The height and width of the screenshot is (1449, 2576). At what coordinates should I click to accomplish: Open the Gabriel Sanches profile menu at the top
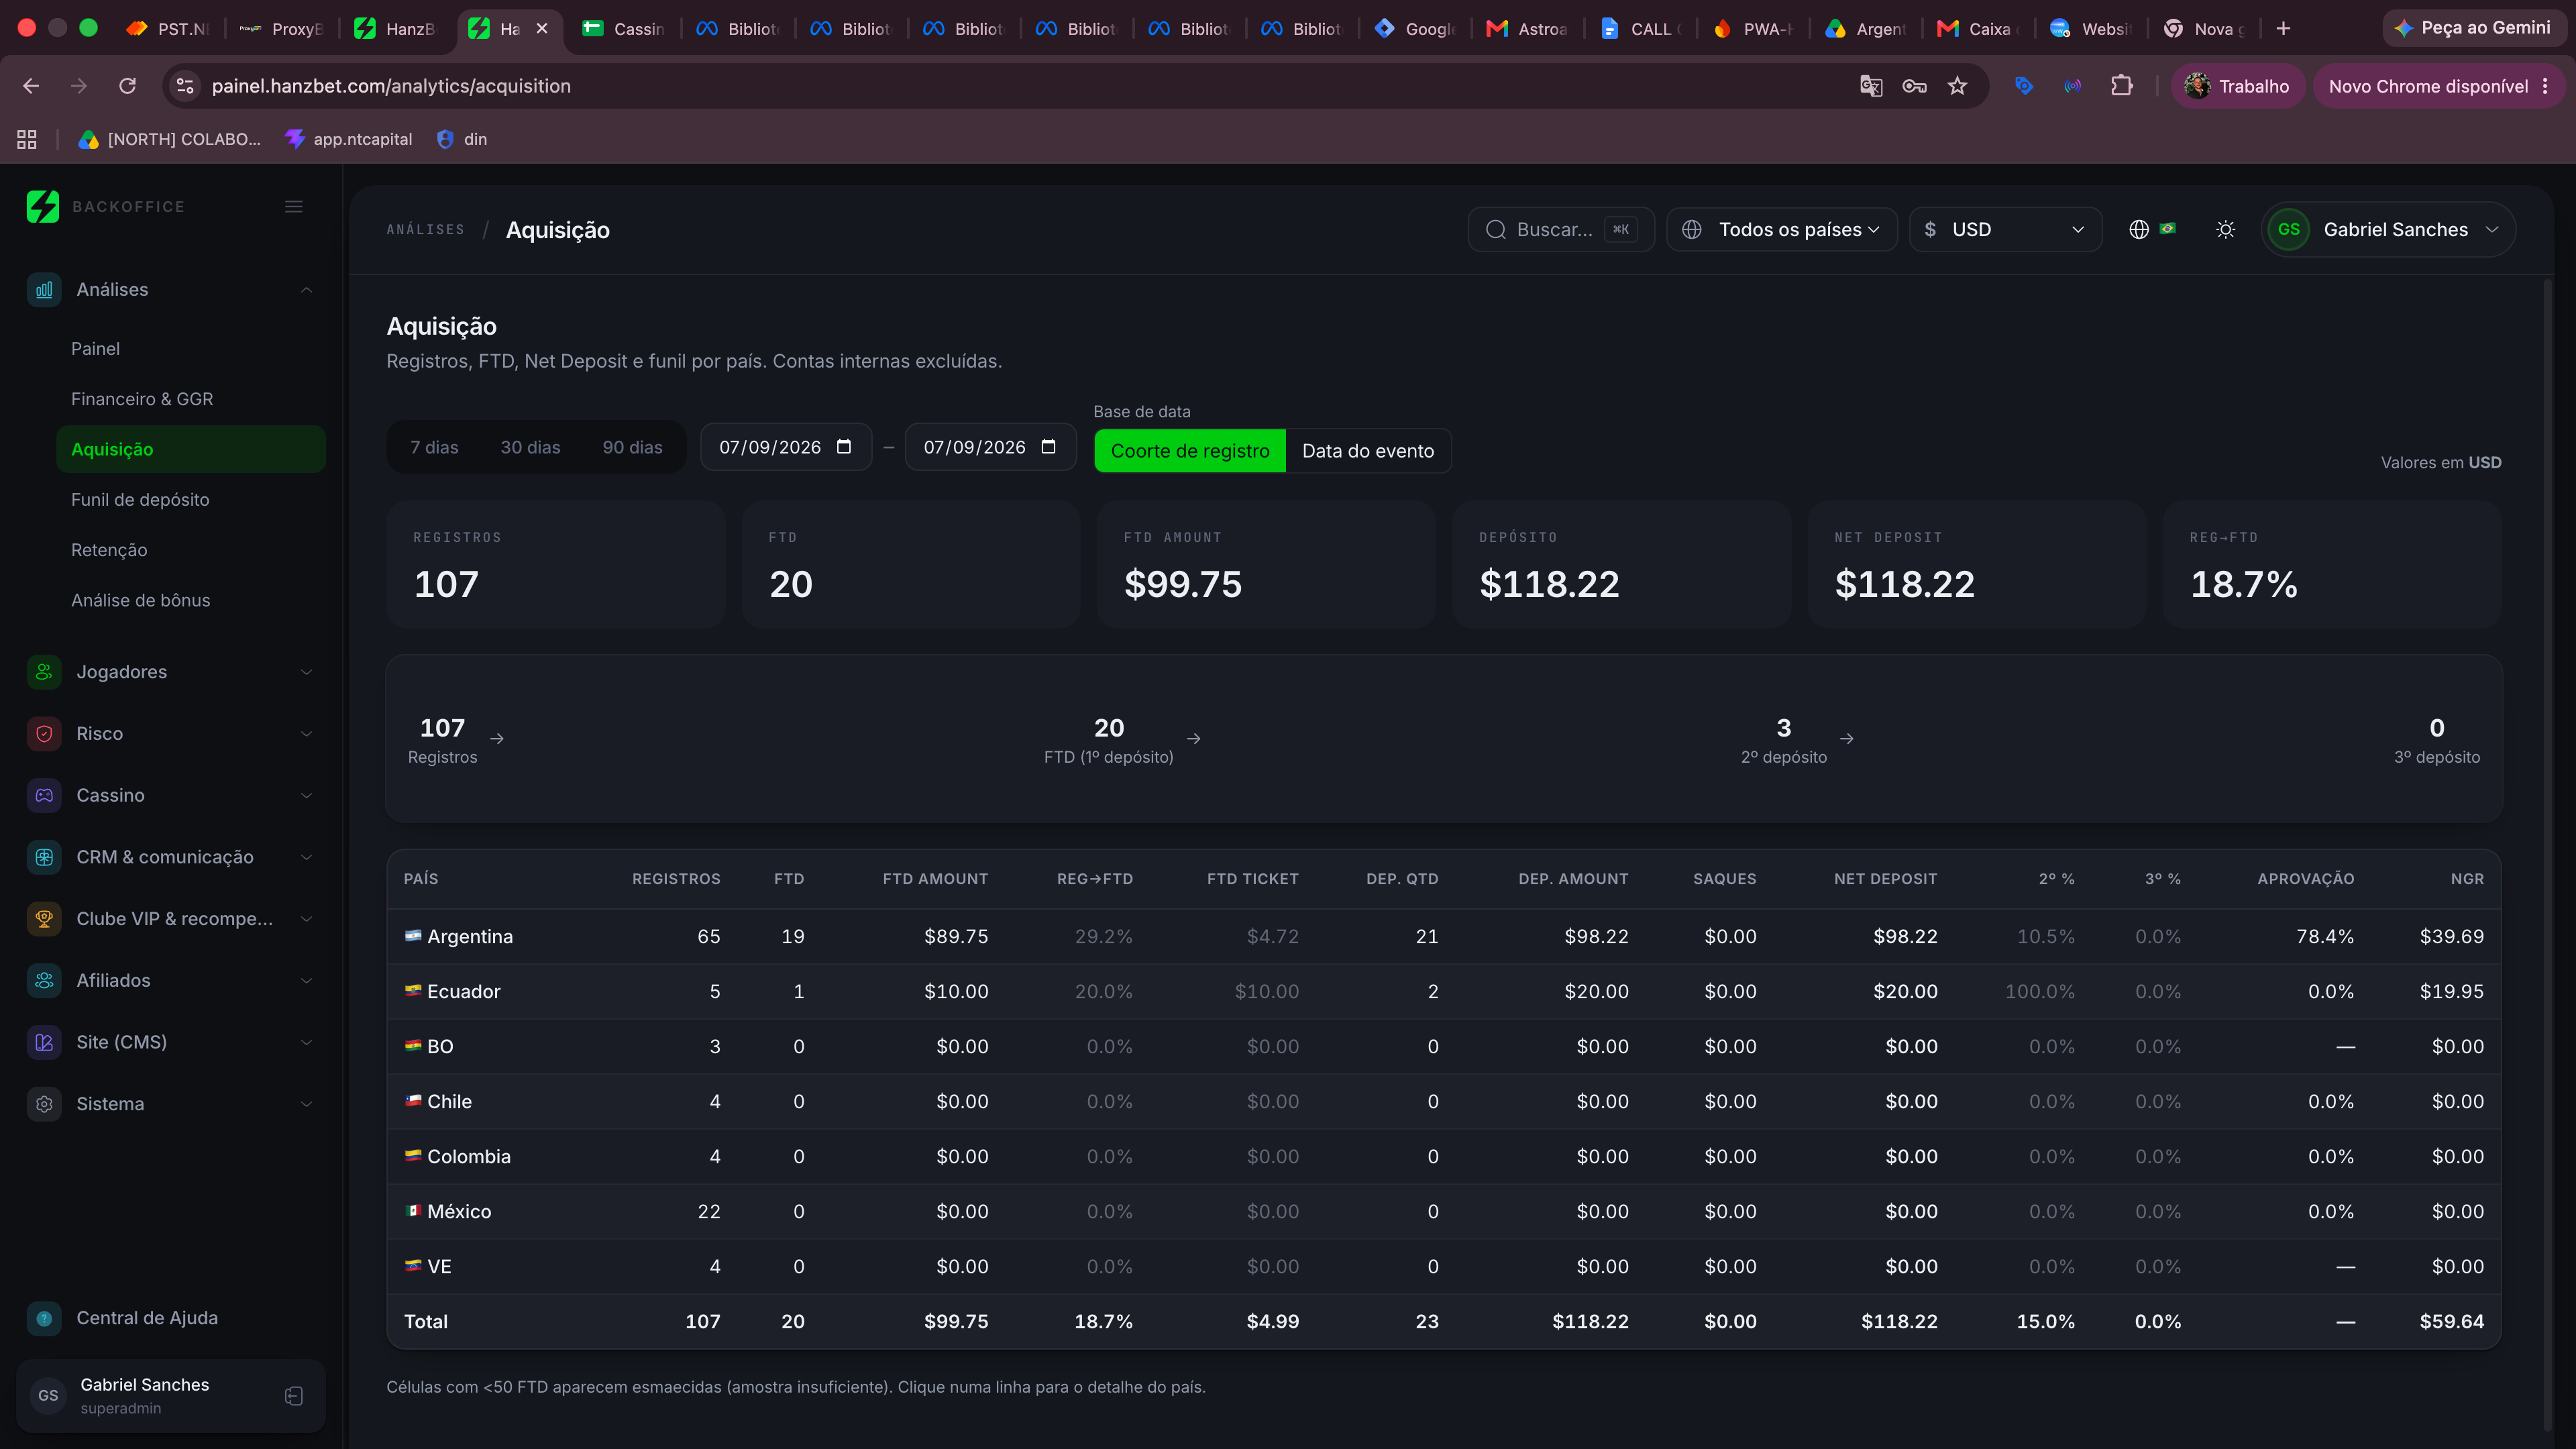point(2388,229)
